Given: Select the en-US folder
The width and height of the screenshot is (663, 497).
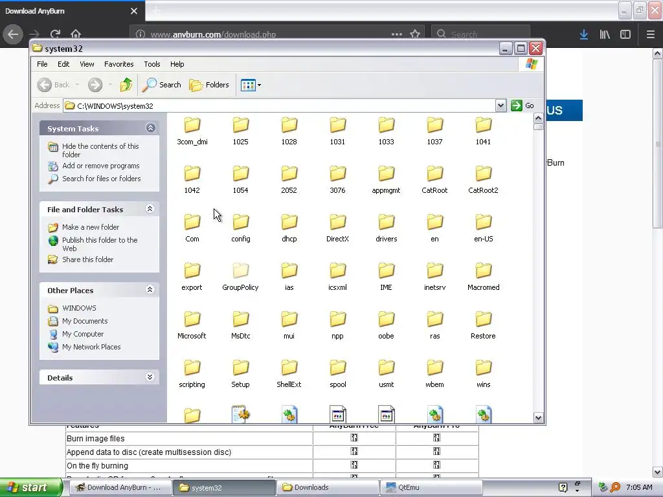Looking at the screenshot, I should coord(483,228).
